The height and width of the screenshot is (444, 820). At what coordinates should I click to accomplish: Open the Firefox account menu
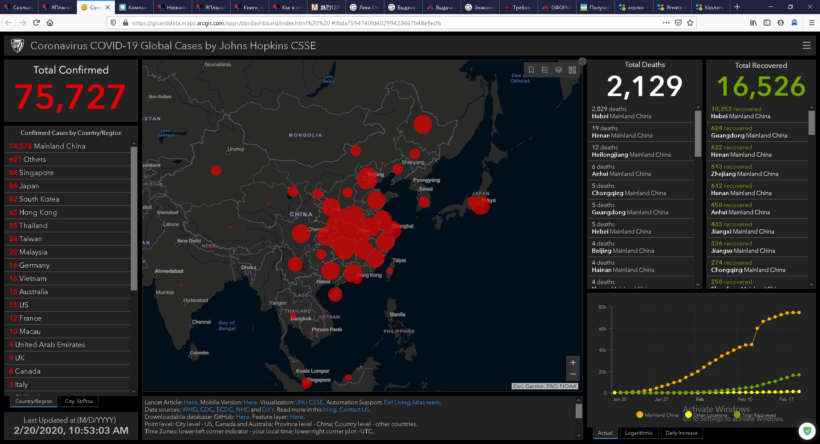click(781, 23)
